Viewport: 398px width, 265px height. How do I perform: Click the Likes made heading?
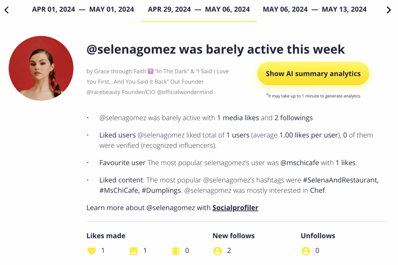(106, 236)
